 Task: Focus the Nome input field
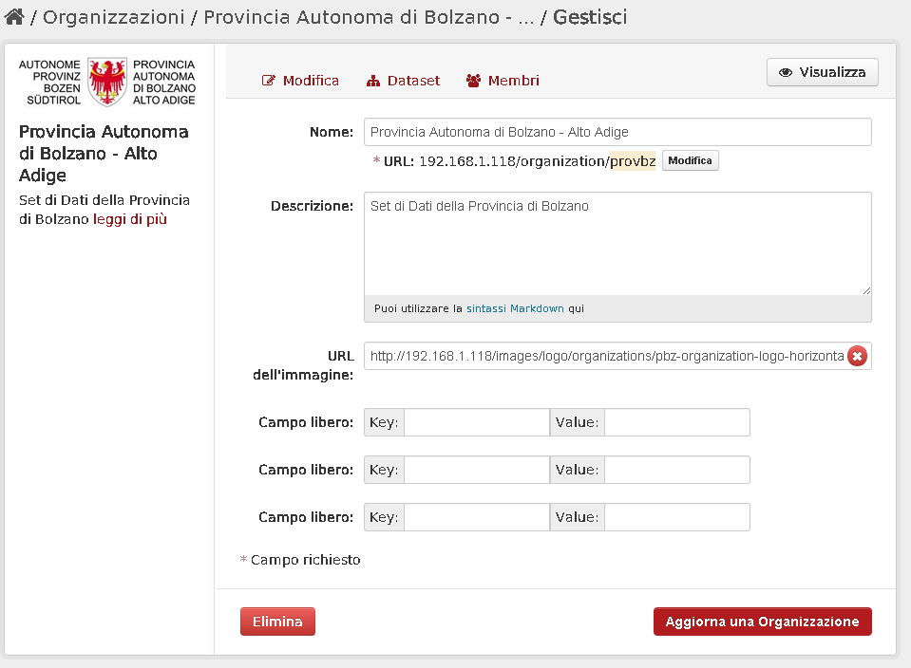(617, 132)
